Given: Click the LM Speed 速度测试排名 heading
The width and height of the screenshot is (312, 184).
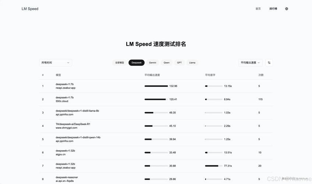Looking at the screenshot, I should tap(156, 44).
